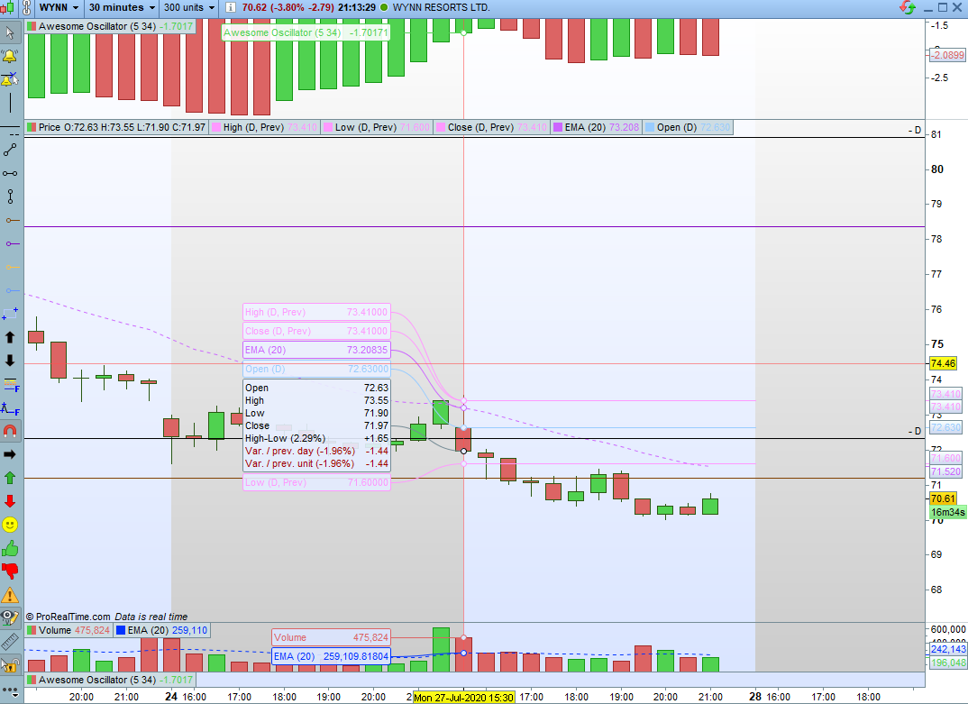
Task: Click the EMA (20) price indicator label
Action: click(x=596, y=127)
